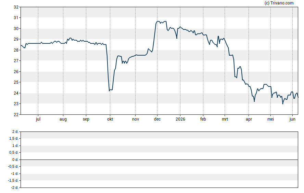Click the '0 d.' zero line label
Image resolution: width=304 pixels, height=193 pixels.
click(x=15, y=160)
